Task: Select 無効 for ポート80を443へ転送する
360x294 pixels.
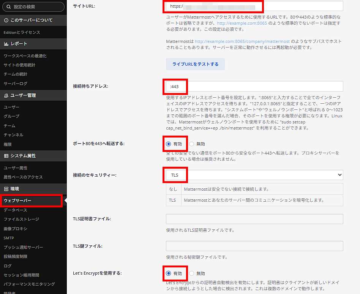Action: tap(191, 144)
